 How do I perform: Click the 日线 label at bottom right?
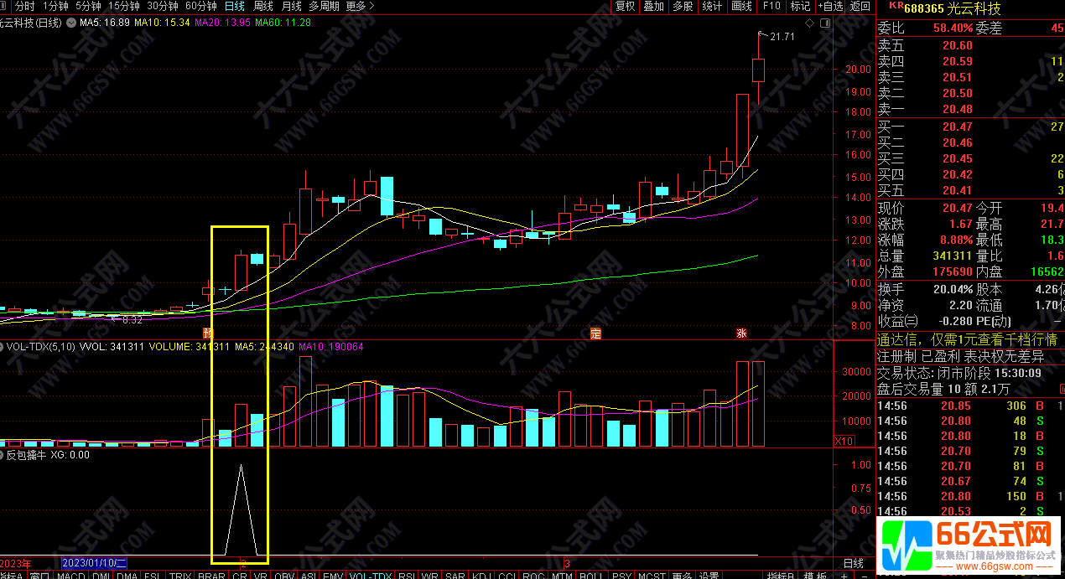pyautogui.click(x=853, y=563)
